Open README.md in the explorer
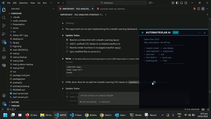Viewport: 211px width, 119px height. [19, 90]
